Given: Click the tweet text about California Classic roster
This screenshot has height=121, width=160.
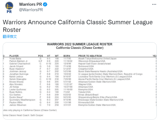Looking at the screenshot, I should coord(78,26).
